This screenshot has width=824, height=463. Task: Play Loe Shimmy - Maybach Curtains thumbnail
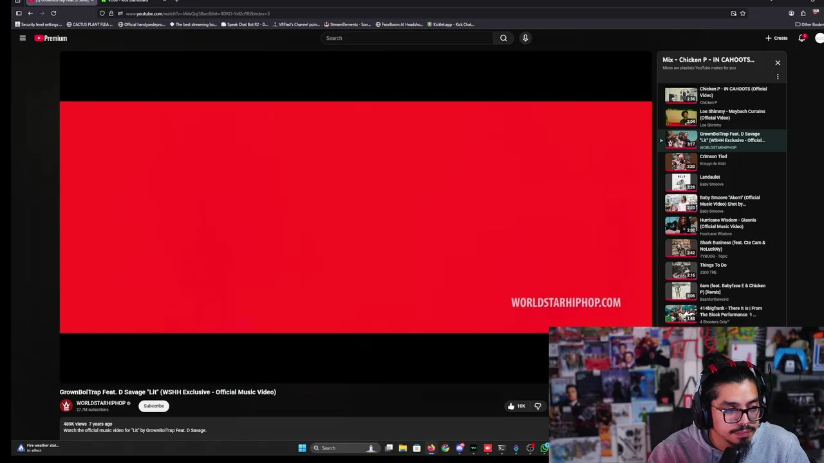coord(681,118)
